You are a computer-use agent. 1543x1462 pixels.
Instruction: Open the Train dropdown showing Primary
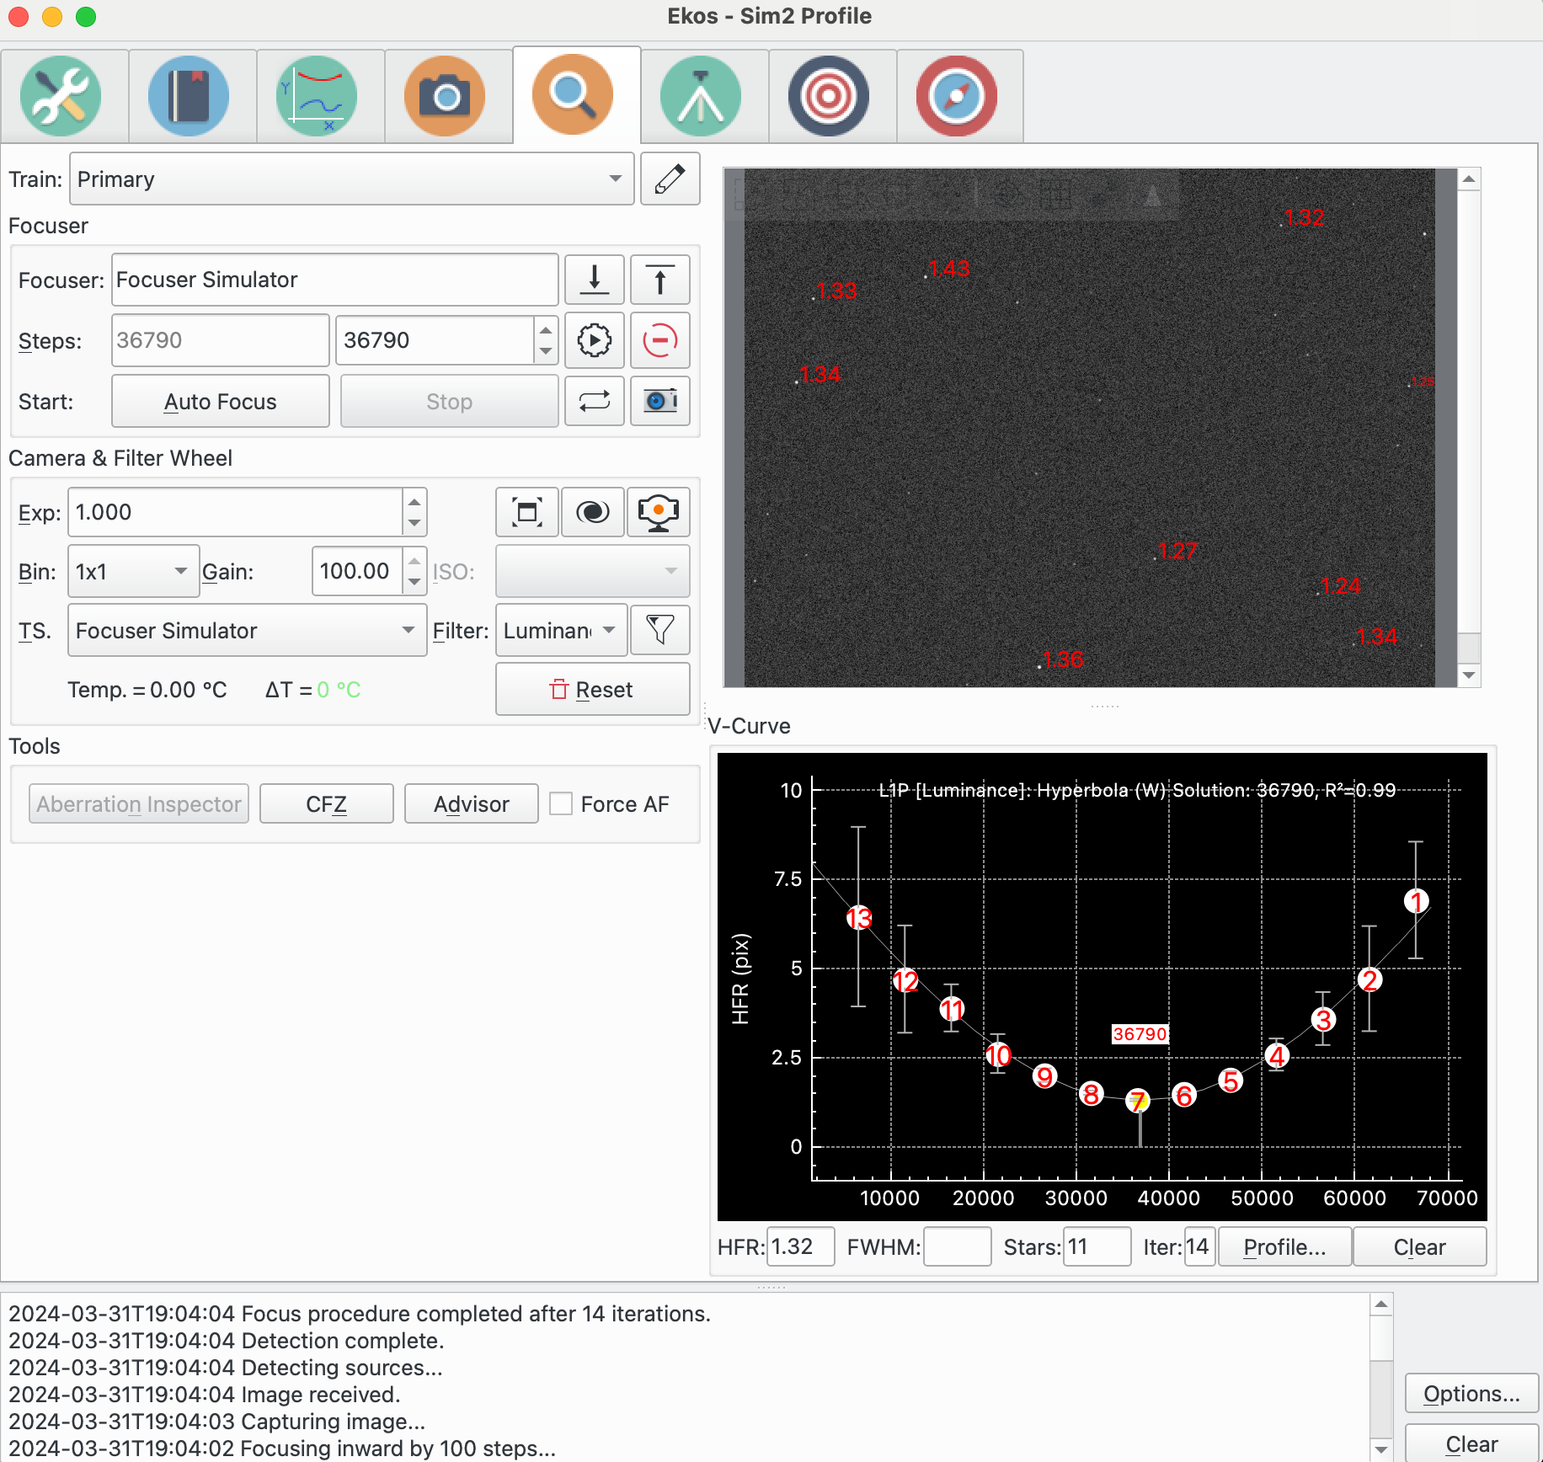(x=350, y=179)
